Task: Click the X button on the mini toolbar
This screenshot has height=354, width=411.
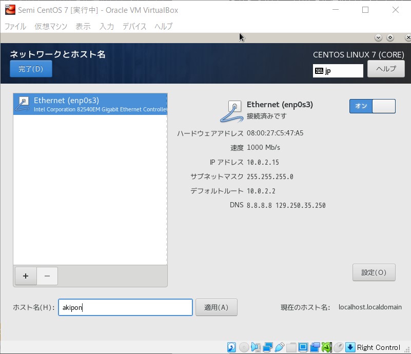Action: coord(407,38)
